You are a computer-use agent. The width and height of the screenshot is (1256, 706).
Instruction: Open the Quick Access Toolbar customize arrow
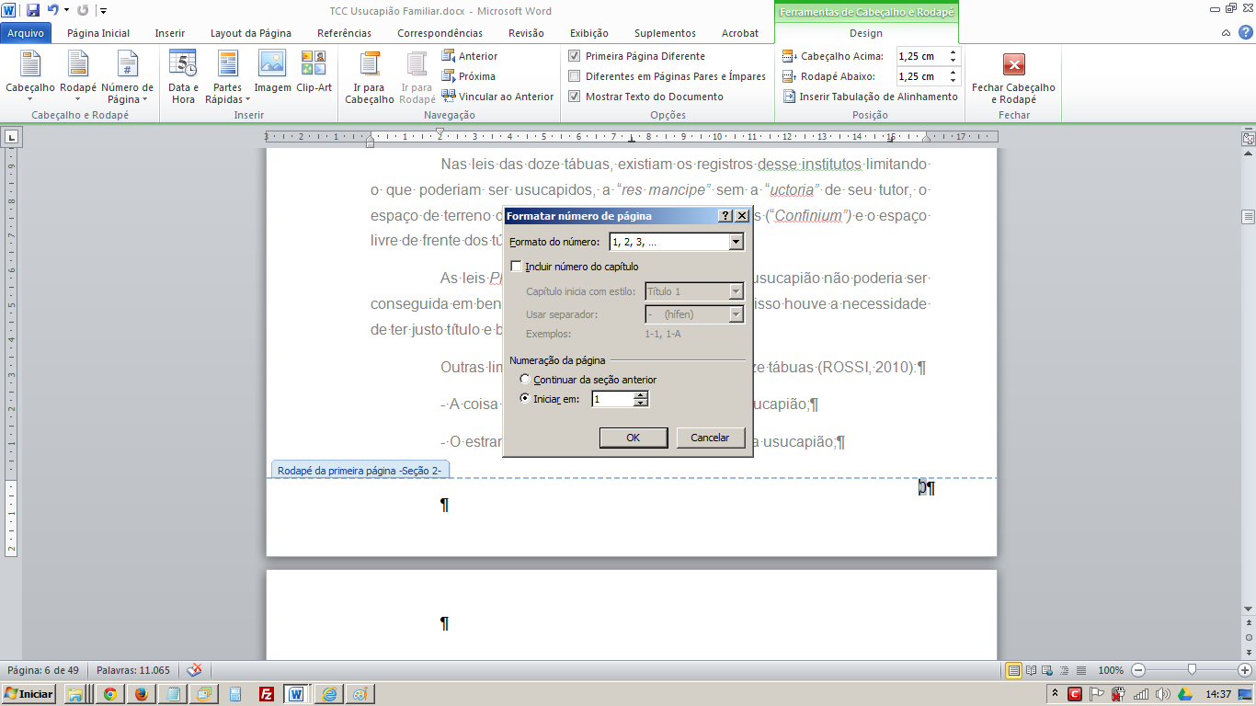pyautogui.click(x=102, y=11)
